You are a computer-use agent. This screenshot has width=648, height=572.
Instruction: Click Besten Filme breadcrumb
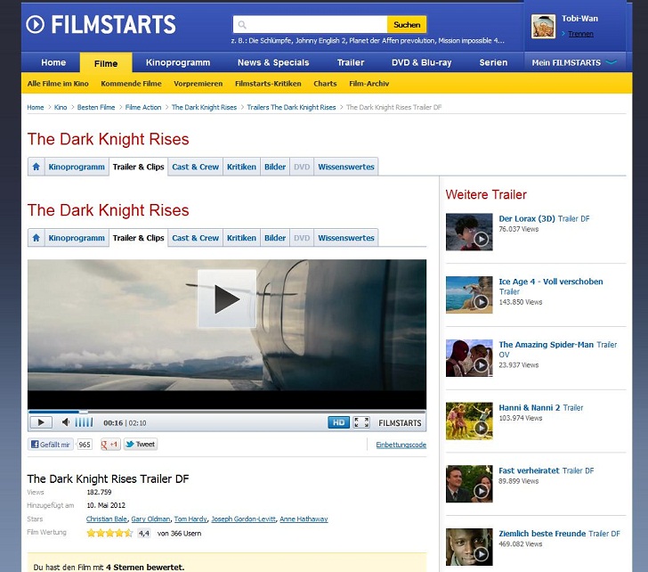[x=96, y=107]
